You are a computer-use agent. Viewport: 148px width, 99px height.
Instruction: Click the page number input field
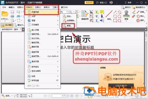(x=58, y=96)
